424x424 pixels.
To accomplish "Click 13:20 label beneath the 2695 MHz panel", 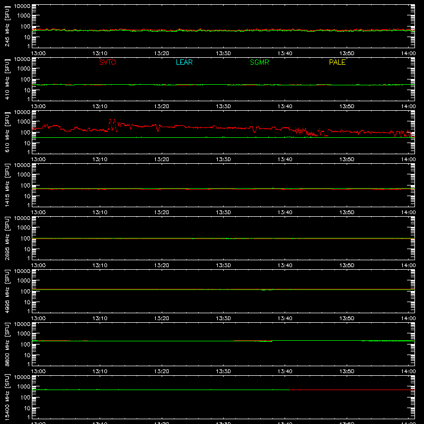I will tap(162, 266).
